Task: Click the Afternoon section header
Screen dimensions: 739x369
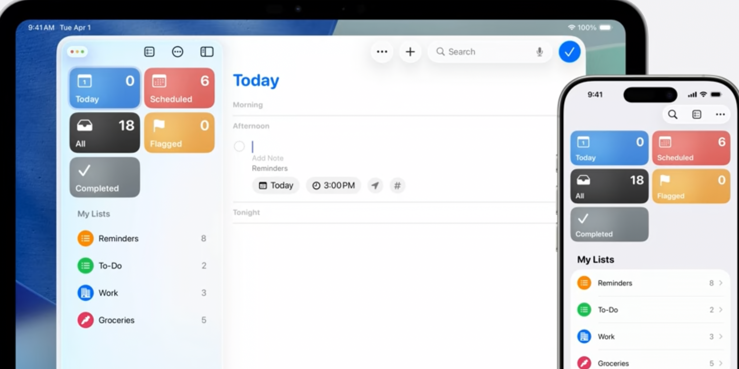Action: point(251,126)
